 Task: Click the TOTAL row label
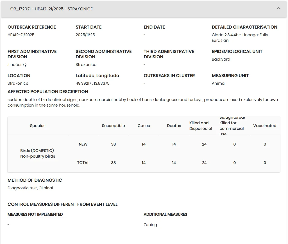(83, 163)
